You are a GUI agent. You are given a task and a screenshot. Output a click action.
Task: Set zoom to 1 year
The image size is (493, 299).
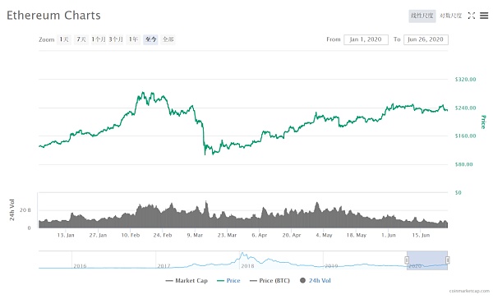[x=133, y=39]
